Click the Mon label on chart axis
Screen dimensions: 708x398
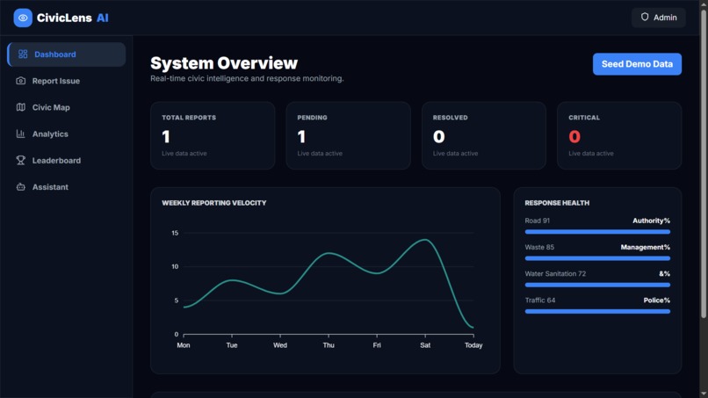coord(184,345)
